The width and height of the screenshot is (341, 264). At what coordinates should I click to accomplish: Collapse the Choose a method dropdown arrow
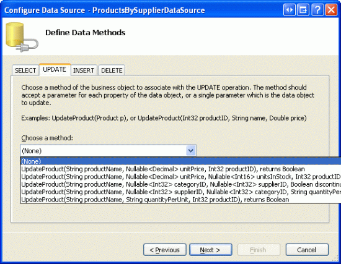click(x=191, y=150)
